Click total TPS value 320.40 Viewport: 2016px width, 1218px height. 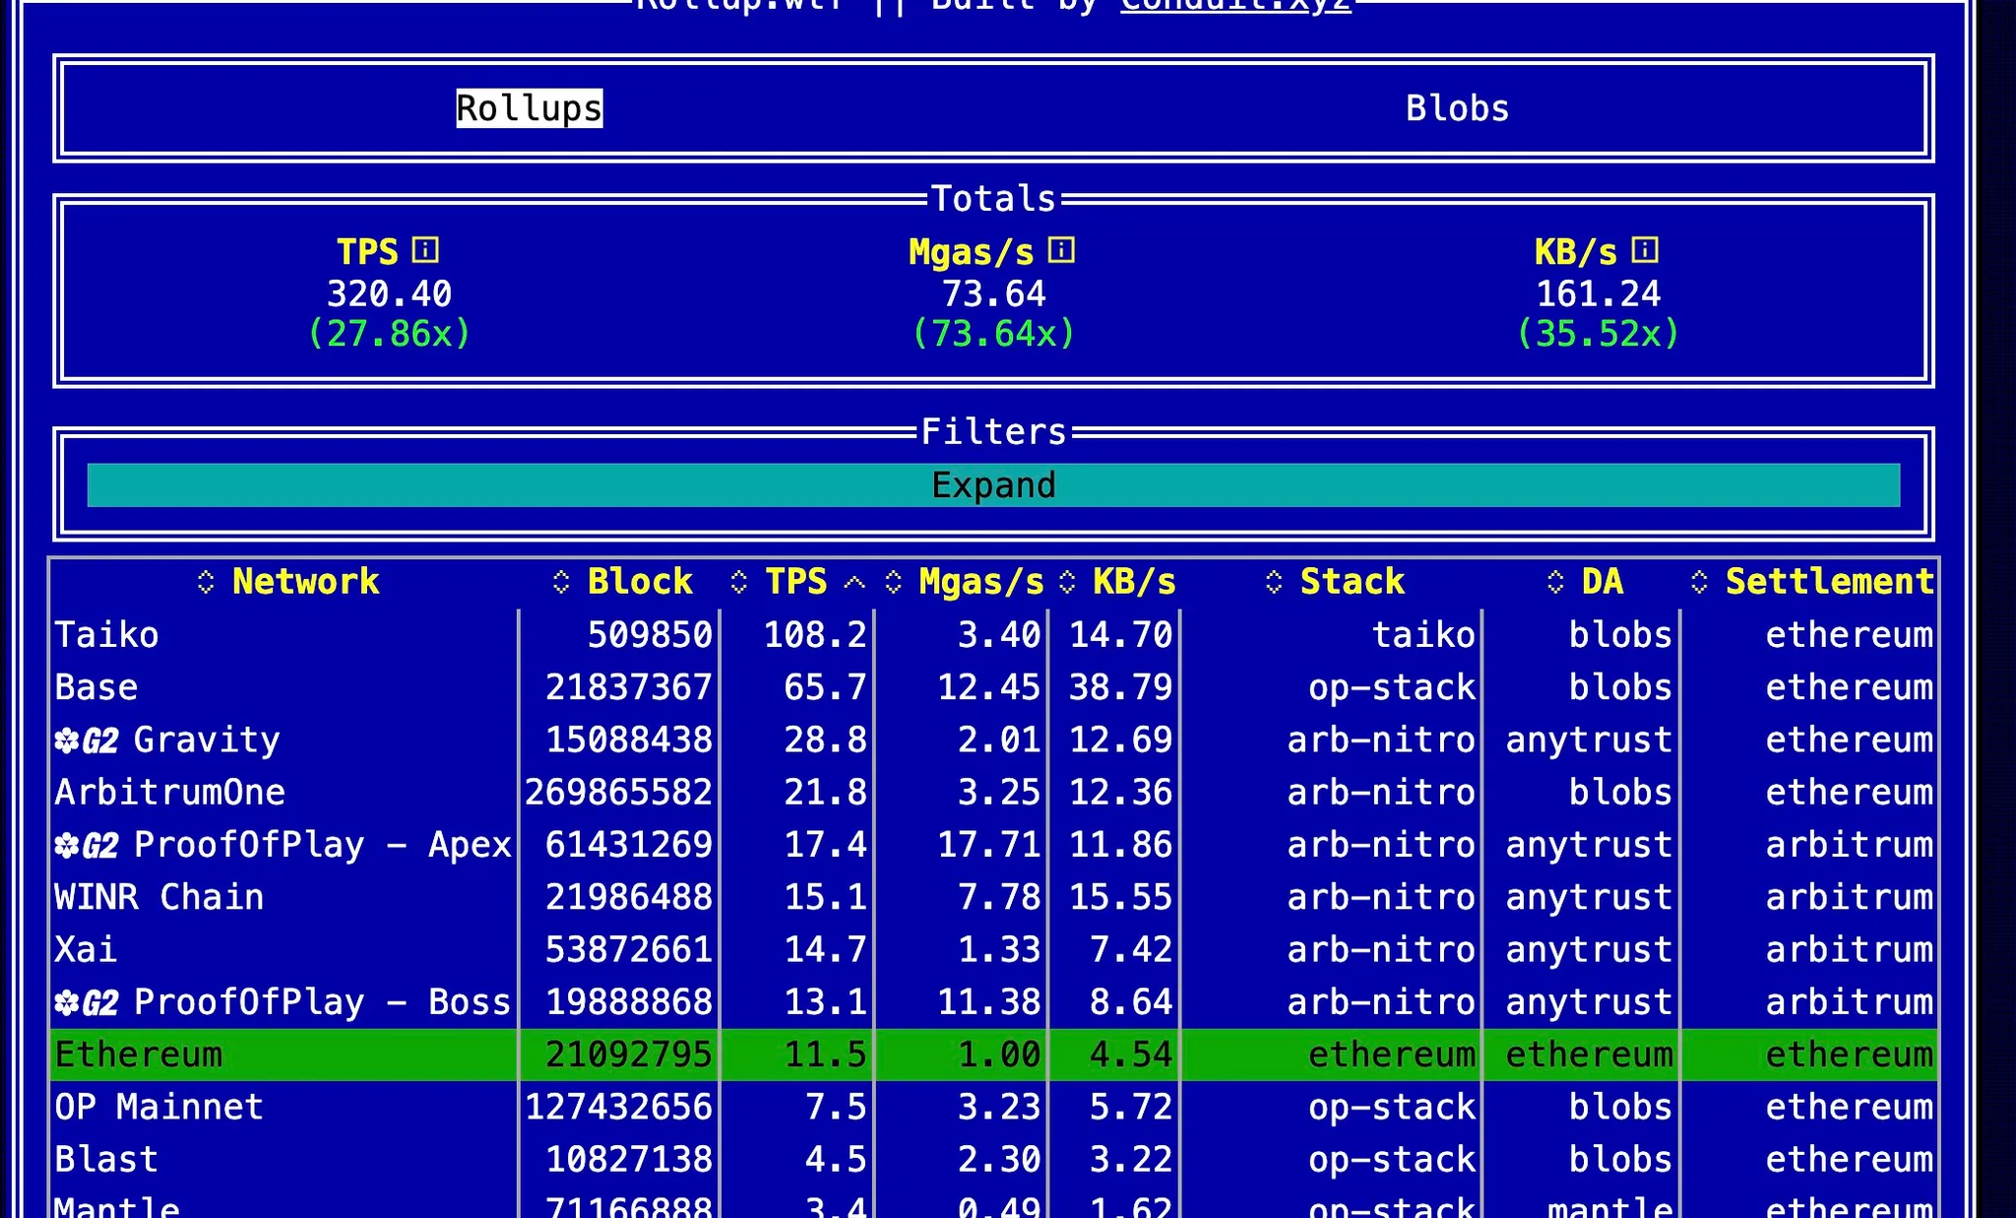[389, 293]
